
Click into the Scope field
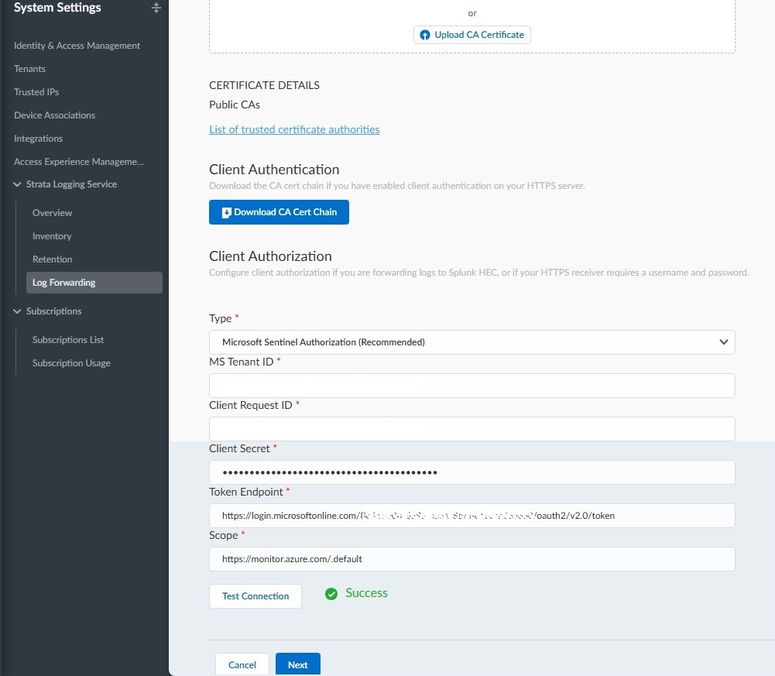tap(472, 559)
